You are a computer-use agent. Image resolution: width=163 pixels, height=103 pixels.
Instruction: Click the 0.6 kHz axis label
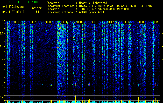(2, 98)
